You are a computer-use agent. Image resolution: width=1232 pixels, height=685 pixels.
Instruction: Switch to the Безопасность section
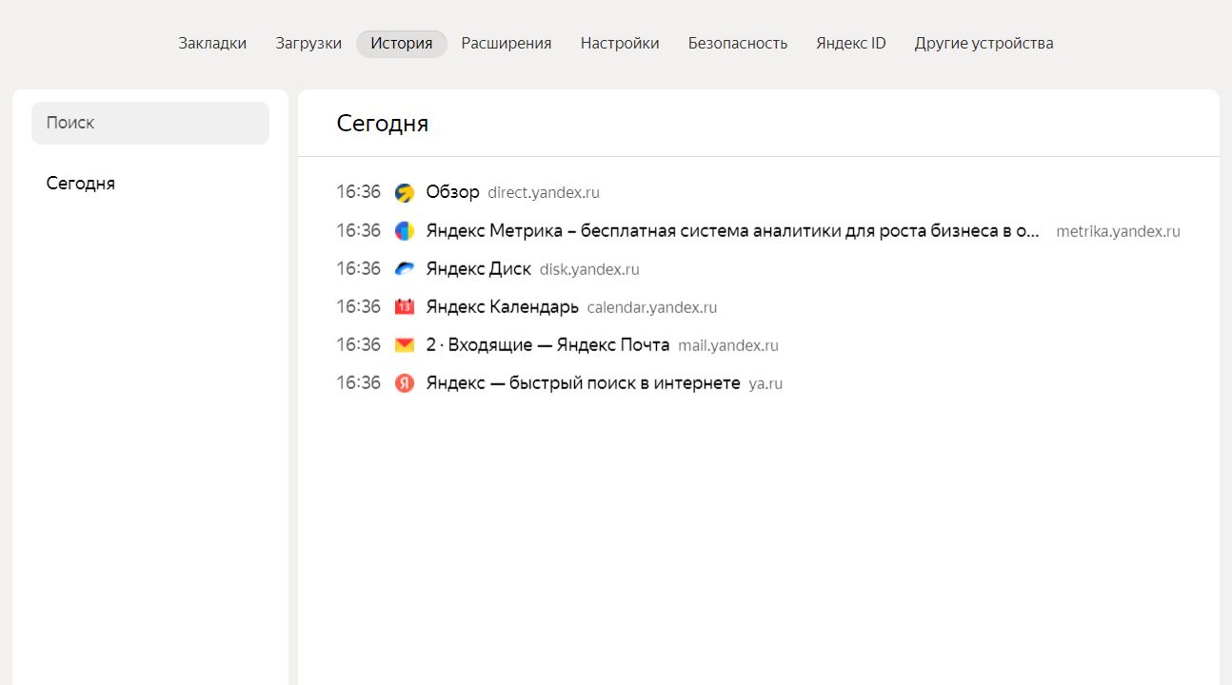coord(737,43)
